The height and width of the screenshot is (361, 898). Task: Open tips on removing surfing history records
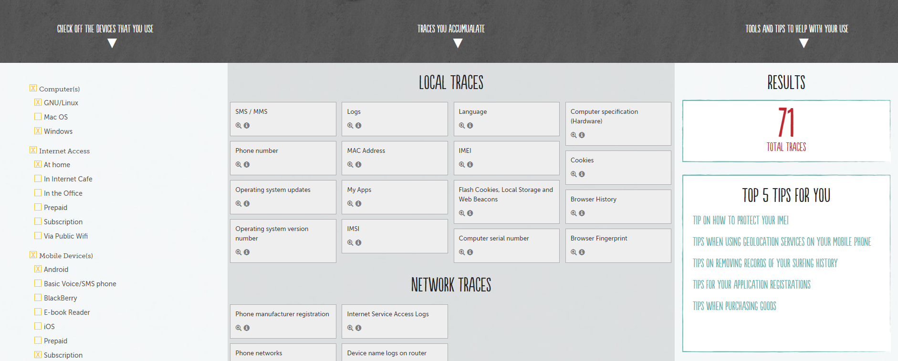click(x=765, y=263)
